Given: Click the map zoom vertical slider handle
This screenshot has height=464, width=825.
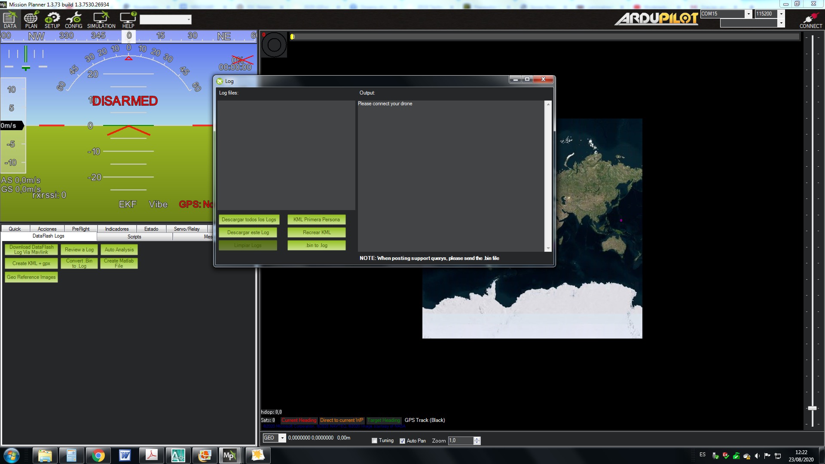Looking at the screenshot, I should (x=812, y=408).
